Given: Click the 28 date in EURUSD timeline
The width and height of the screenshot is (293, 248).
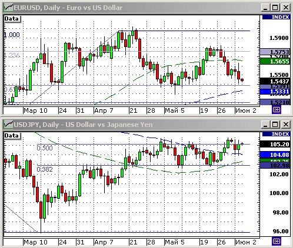Looking at the screenshot, I should click(x=151, y=110).
